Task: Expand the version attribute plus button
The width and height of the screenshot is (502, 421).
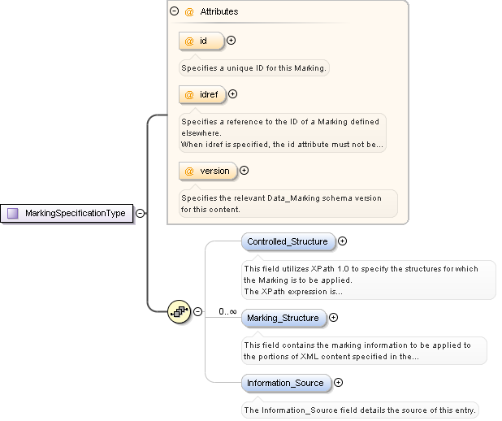Action: coord(244,171)
